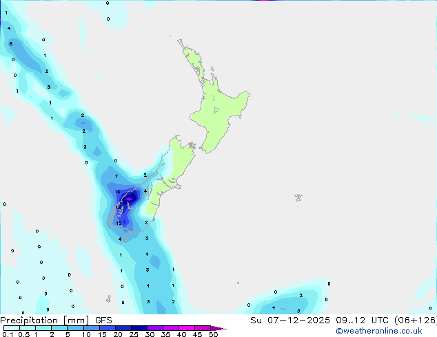Click the 'Precipitation [mm] GFS' title text
Viewport: 437px width, 337px height.
click(x=56, y=320)
